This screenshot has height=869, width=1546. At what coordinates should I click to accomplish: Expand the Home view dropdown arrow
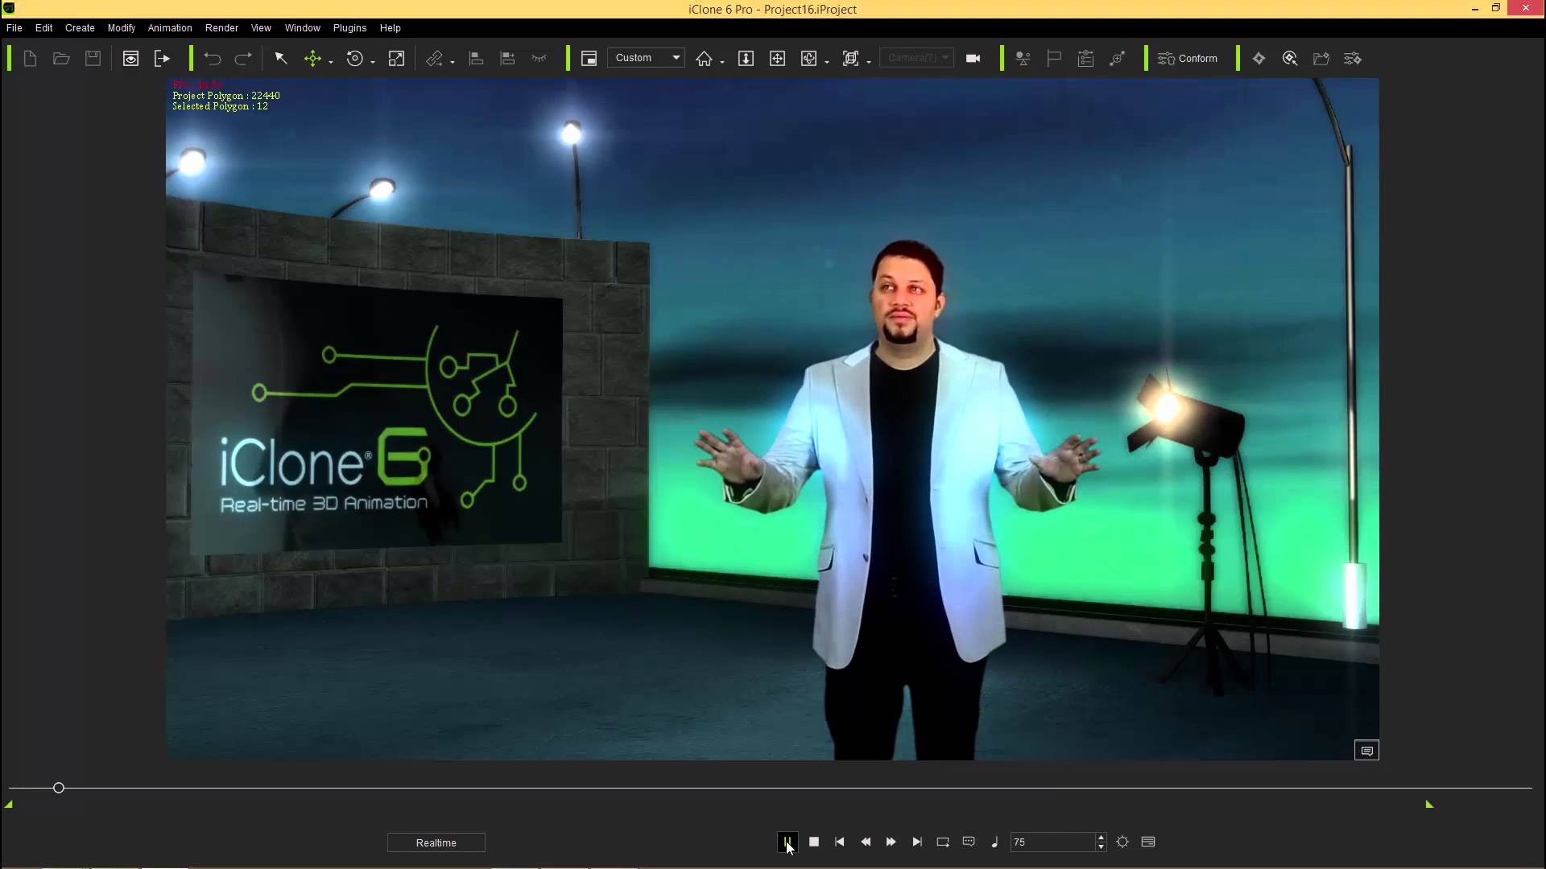(x=722, y=62)
